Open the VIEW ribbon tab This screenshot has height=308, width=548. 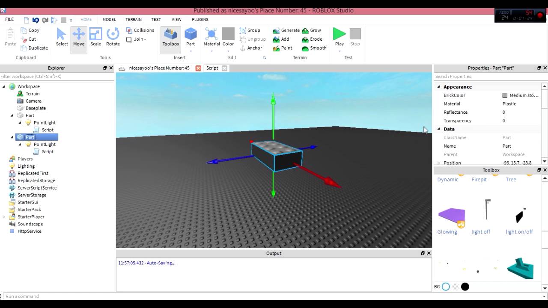176,20
